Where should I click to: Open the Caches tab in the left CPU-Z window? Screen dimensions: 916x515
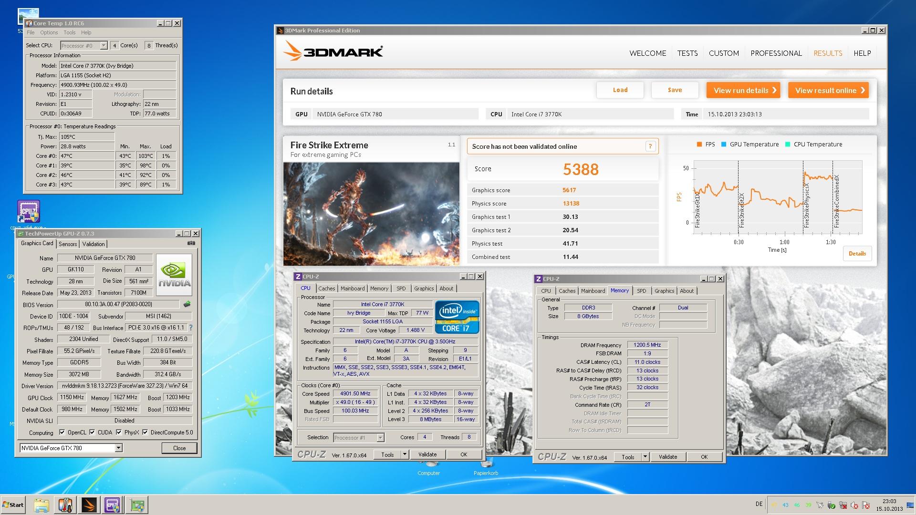pos(326,288)
